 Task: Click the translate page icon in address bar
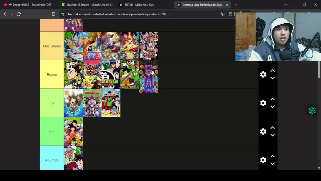tap(222, 14)
